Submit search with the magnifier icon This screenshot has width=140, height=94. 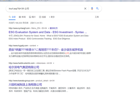point(97,9)
